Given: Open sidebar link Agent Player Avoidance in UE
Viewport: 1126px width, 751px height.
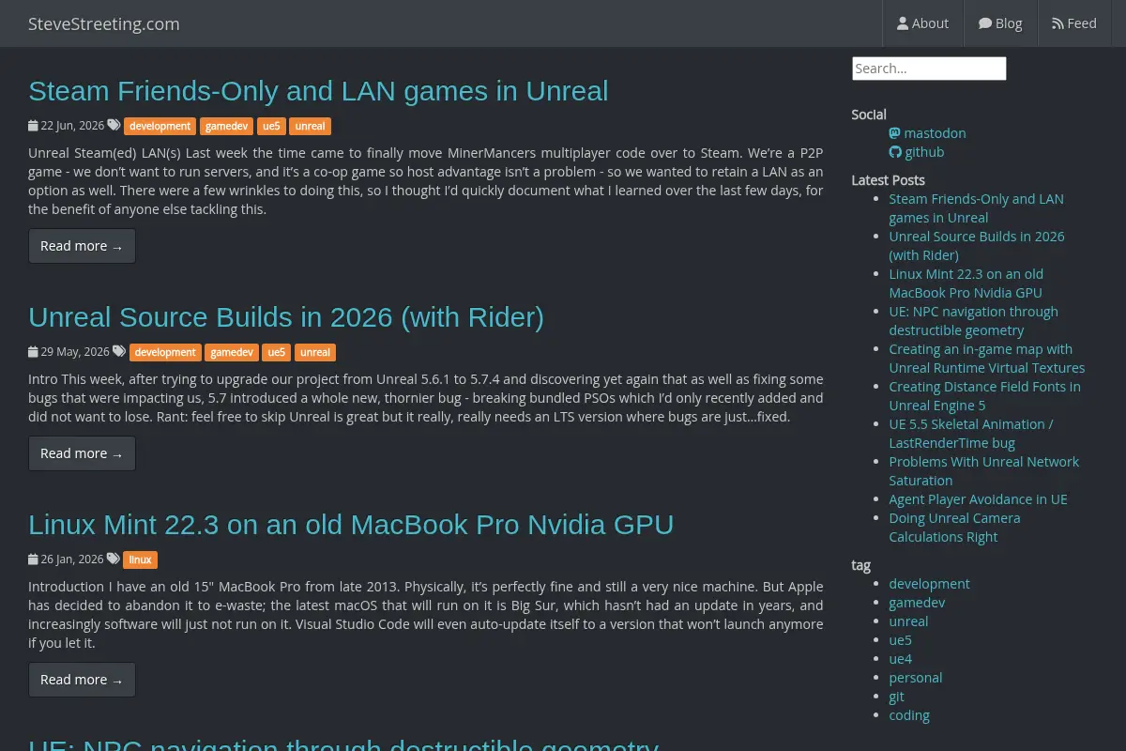Looking at the screenshot, I should click(979, 499).
